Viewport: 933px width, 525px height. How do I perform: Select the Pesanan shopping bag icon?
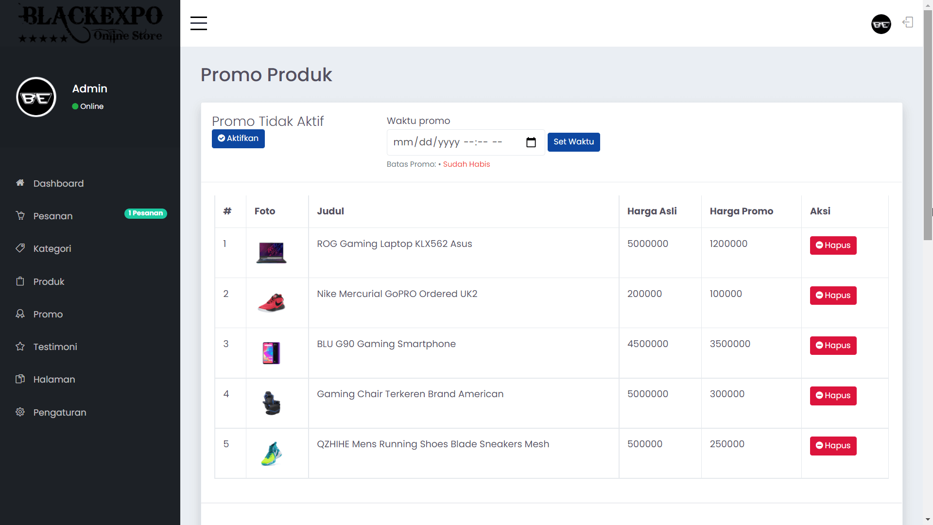[20, 215]
